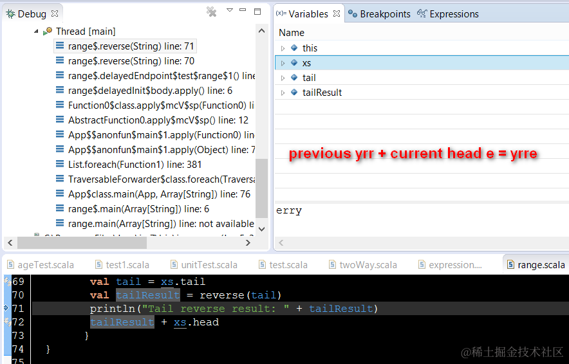Click Debug view vertical scrollbar thumb
569x364 pixels.
pos(261,188)
